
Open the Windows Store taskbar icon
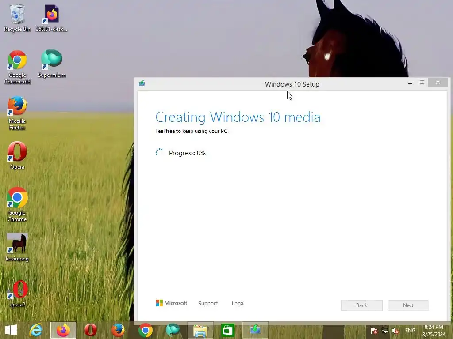tap(228, 330)
